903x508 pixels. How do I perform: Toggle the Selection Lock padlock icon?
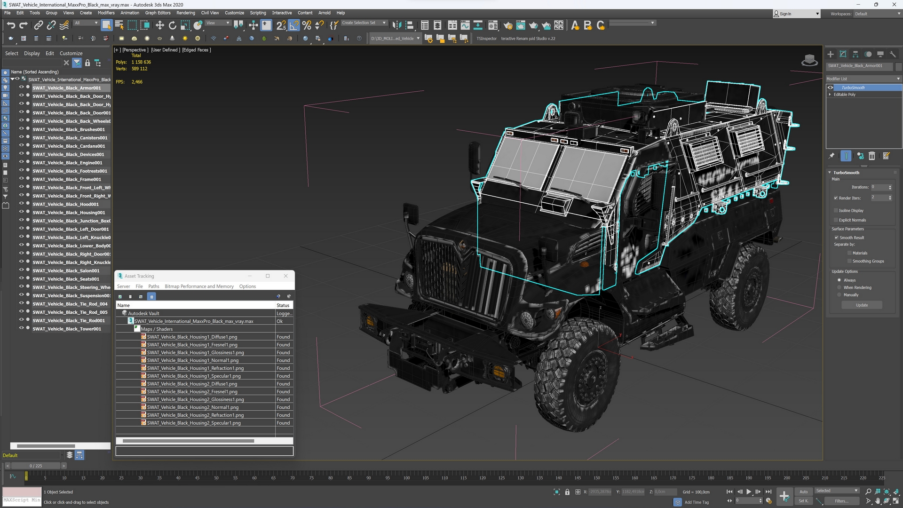(x=567, y=492)
